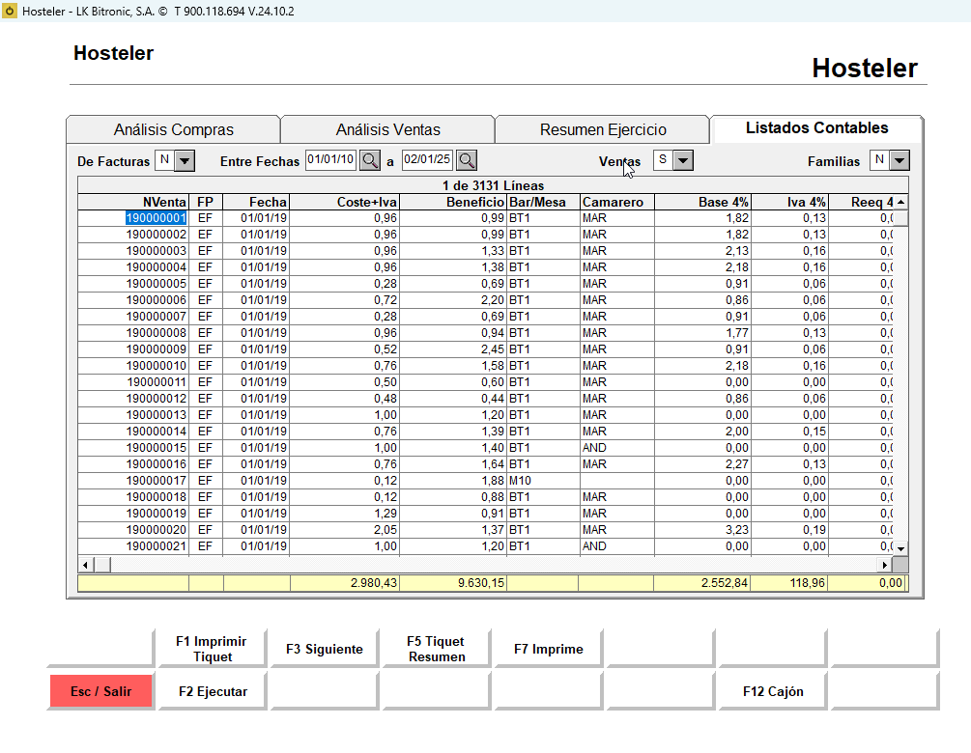Click the table scroll down arrow
The height and width of the screenshot is (753, 971).
point(901,548)
